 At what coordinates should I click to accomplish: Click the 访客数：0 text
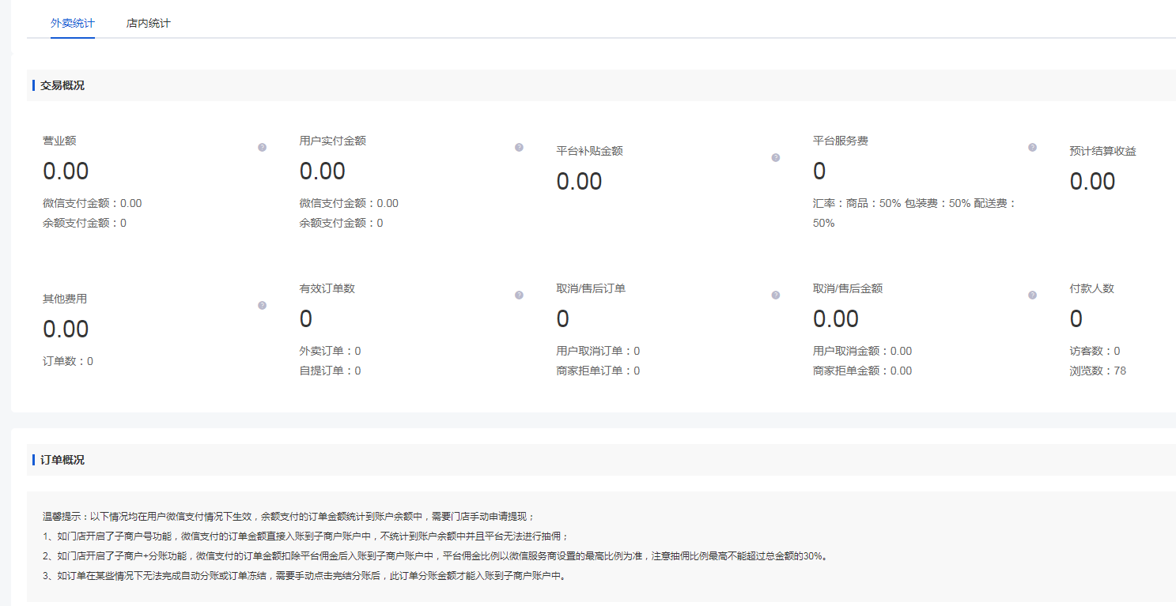(x=1095, y=351)
